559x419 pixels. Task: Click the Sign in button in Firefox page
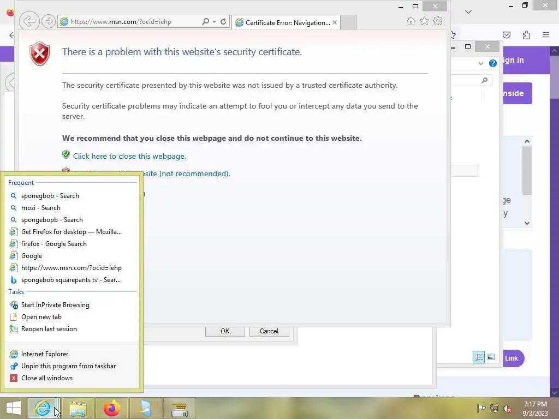tap(514, 60)
